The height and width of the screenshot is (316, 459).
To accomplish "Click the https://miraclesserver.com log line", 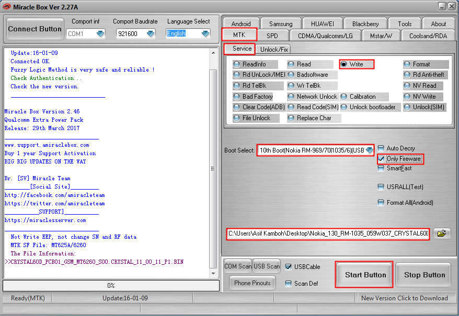I will 45,220.
